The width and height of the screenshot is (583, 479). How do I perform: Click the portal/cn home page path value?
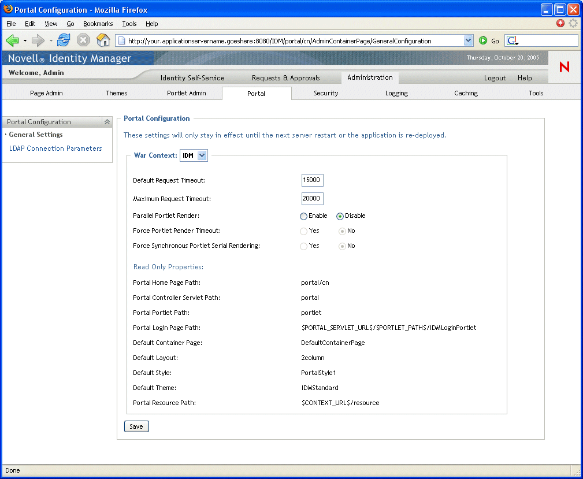tap(315, 283)
